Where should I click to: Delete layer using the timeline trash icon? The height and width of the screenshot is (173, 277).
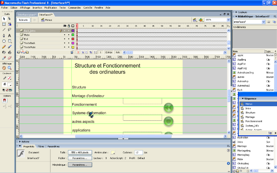click(72, 52)
